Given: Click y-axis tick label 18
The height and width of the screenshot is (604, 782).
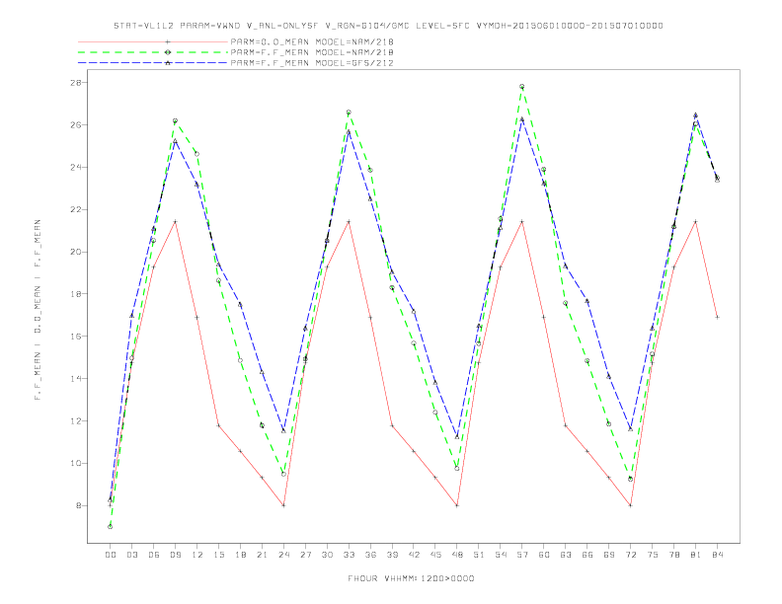Looking at the screenshot, I should tap(76, 294).
